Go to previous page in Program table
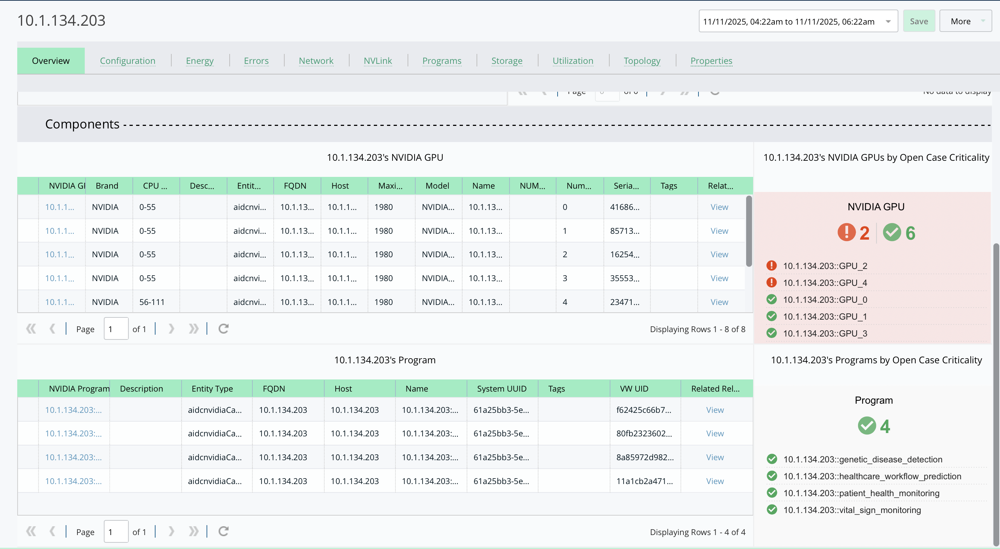1000x549 pixels. click(52, 531)
